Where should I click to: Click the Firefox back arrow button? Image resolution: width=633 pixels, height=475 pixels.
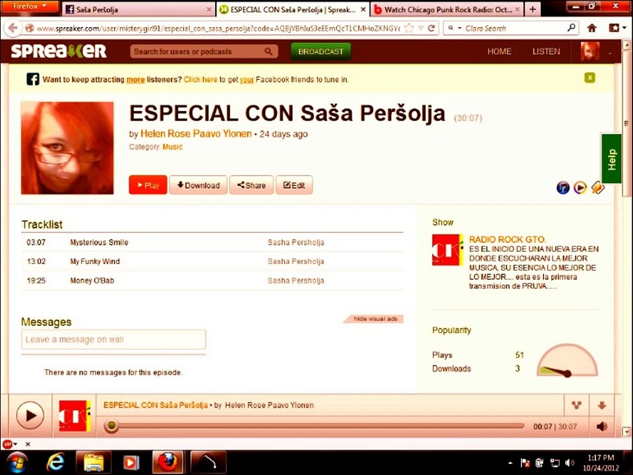pyautogui.click(x=13, y=28)
